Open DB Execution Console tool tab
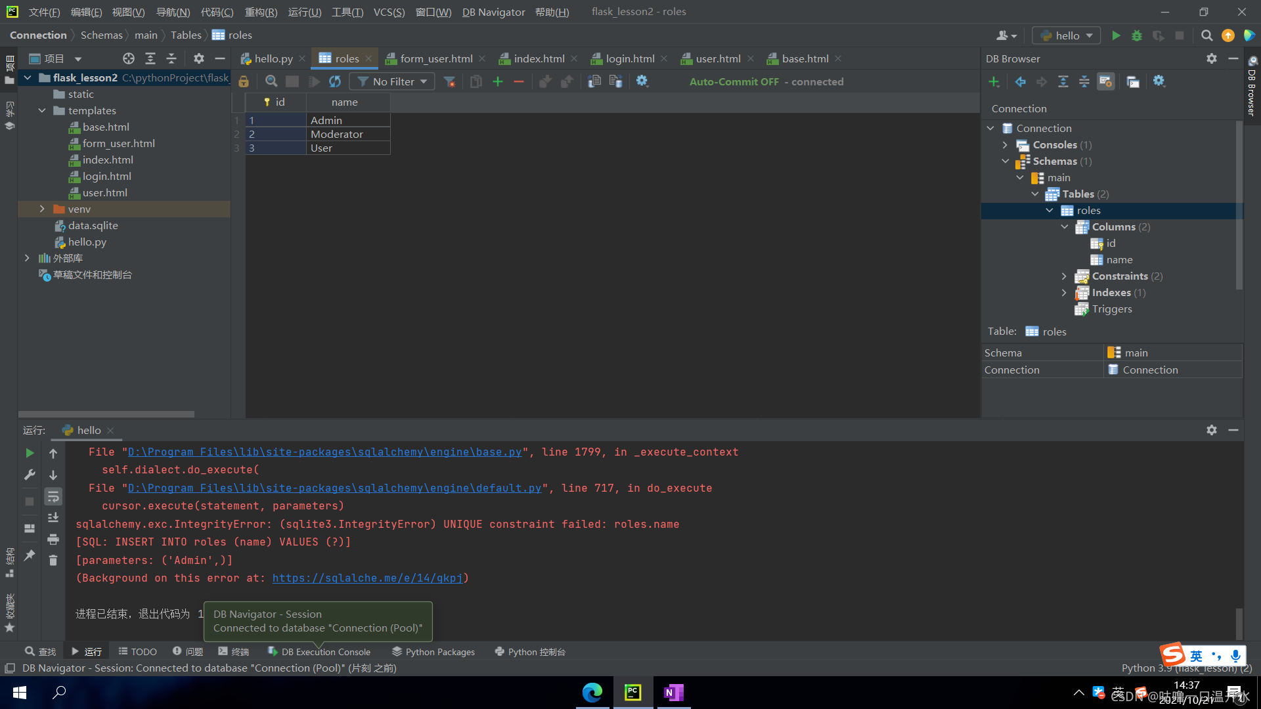The width and height of the screenshot is (1261, 709). click(319, 651)
